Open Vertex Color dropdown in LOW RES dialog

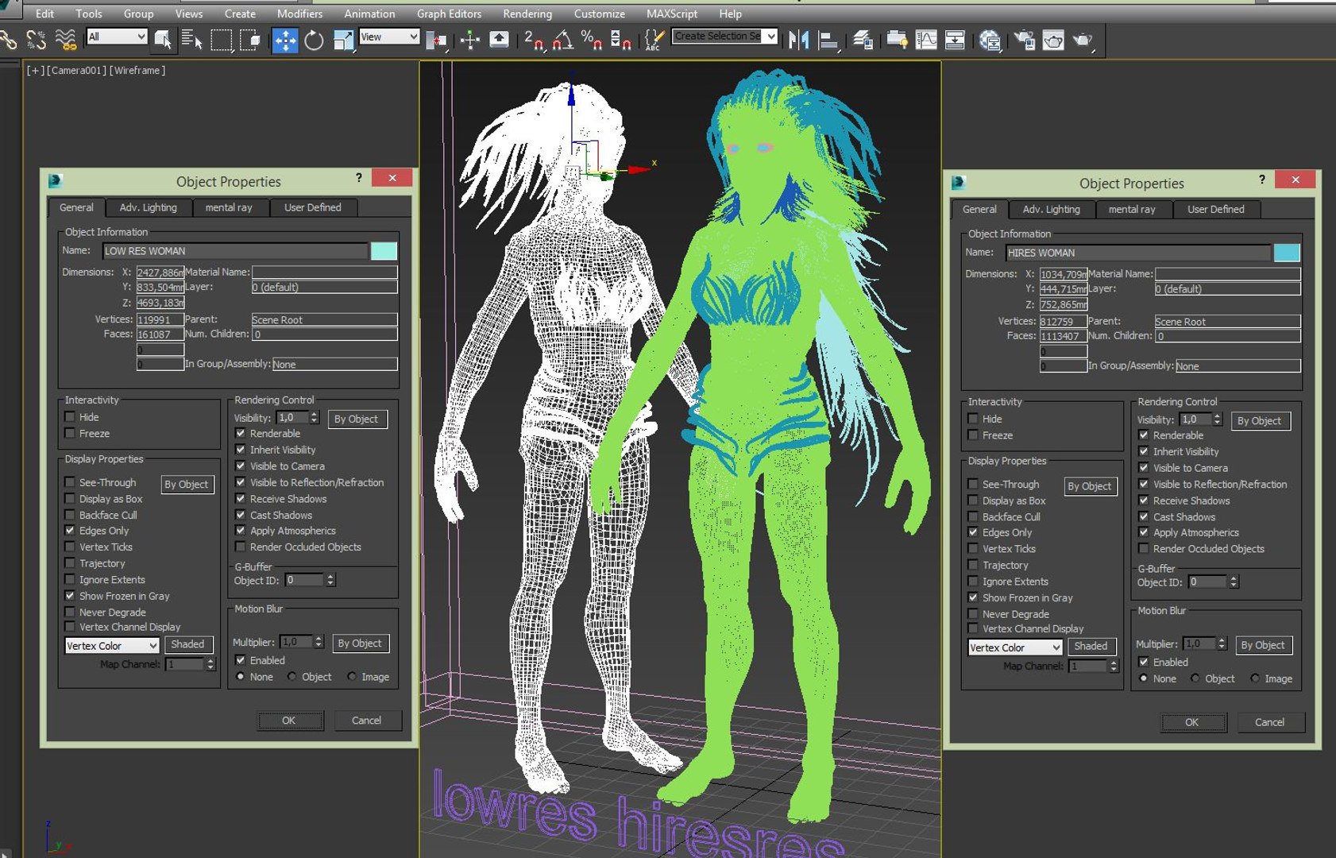click(112, 646)
